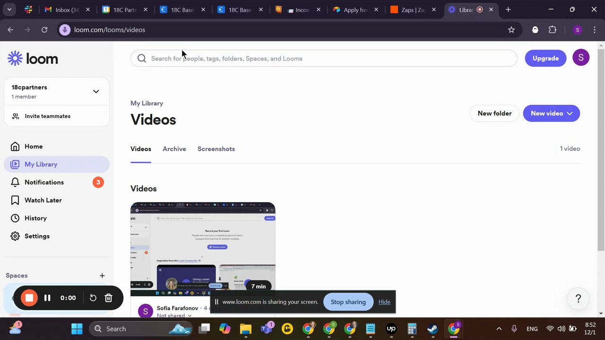
Task: Switch to the Videos tab
Action: [x=141, y=149]
